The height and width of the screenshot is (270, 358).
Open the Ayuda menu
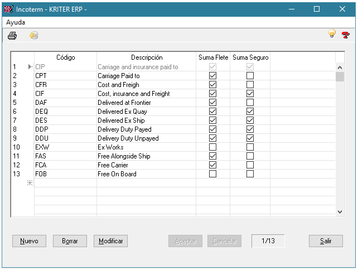point(16,22)
